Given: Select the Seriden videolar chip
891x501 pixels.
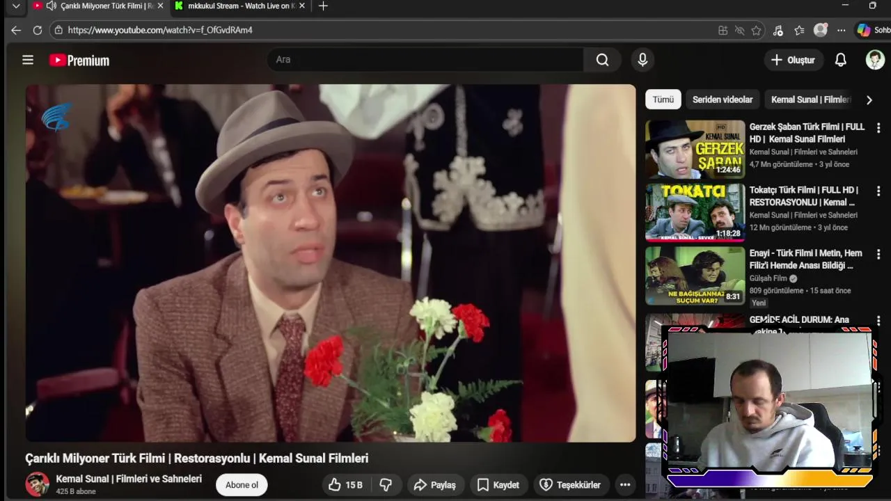Looking at the screenshot, I should [723, 100].
